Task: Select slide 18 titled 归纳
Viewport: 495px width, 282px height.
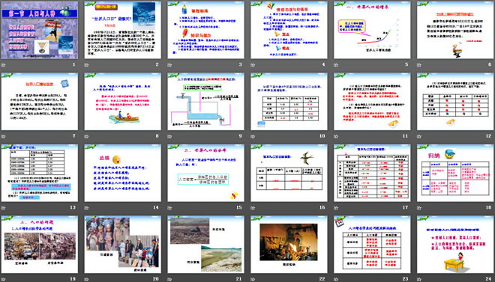Action: coord(455,173)
